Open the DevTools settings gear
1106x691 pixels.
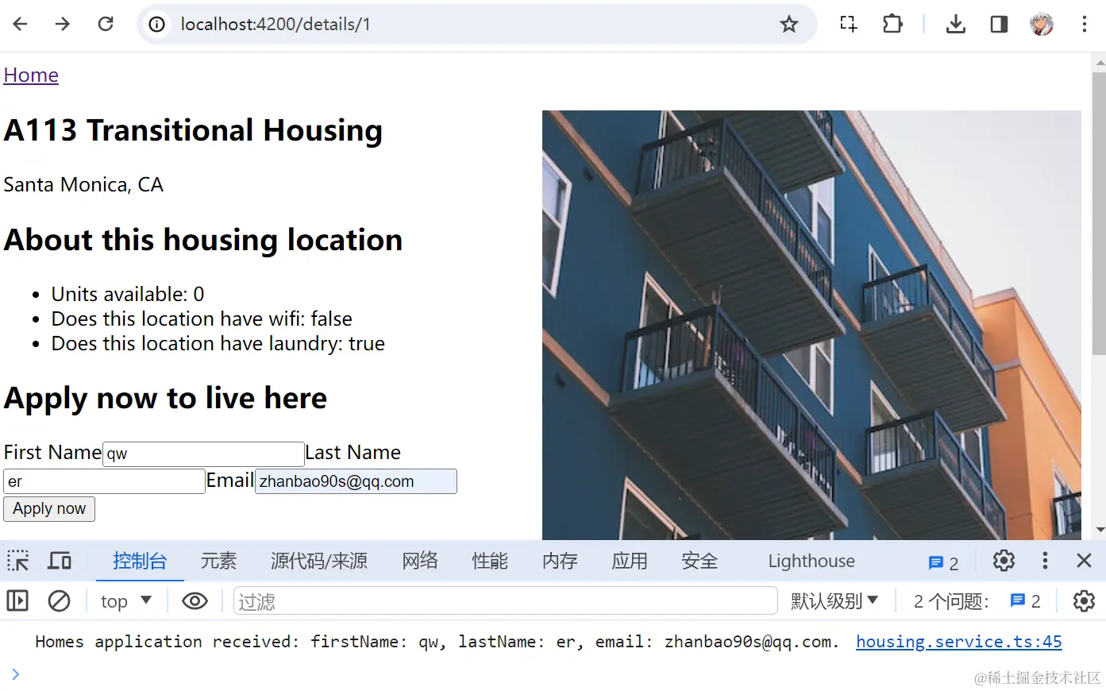click(x=1004, y=561)
